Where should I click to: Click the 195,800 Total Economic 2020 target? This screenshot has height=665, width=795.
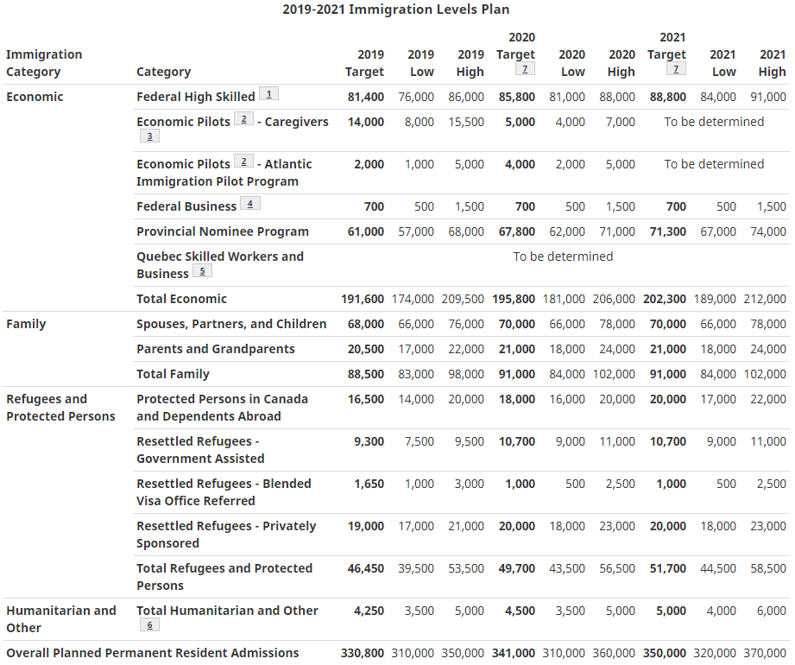pyautogui.click(x=514, y=300)
